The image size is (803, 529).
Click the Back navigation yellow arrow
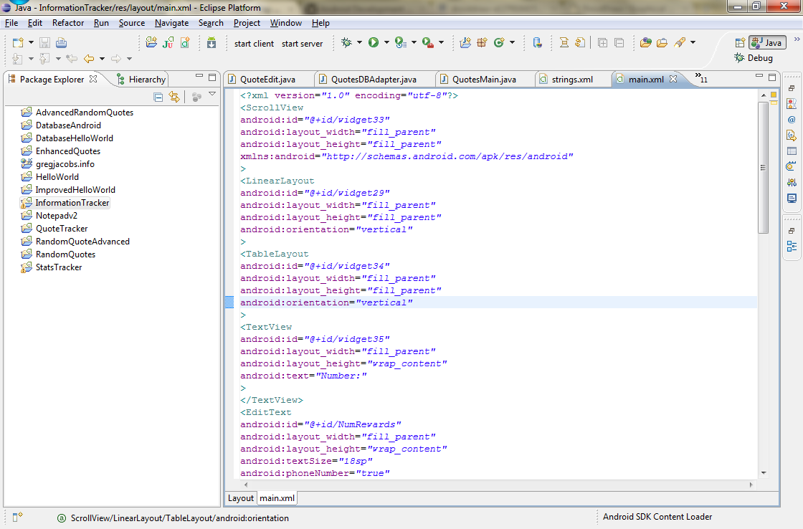89,59
